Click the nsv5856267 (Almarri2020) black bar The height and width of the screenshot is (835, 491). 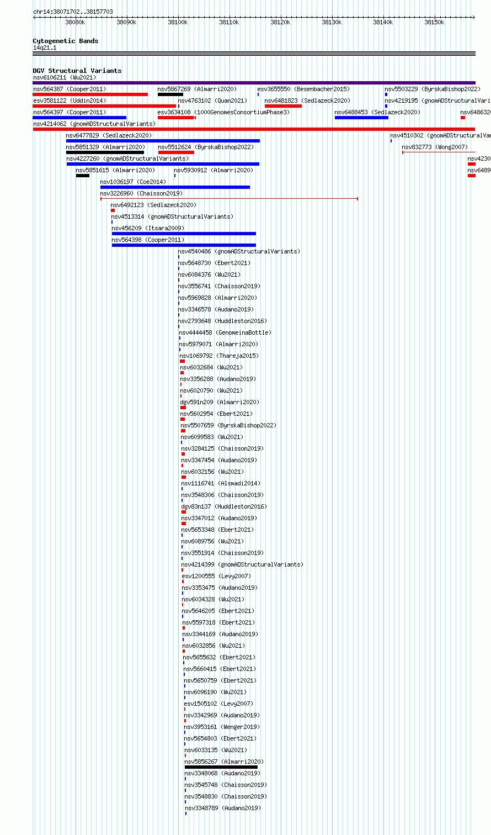(221, 767)
